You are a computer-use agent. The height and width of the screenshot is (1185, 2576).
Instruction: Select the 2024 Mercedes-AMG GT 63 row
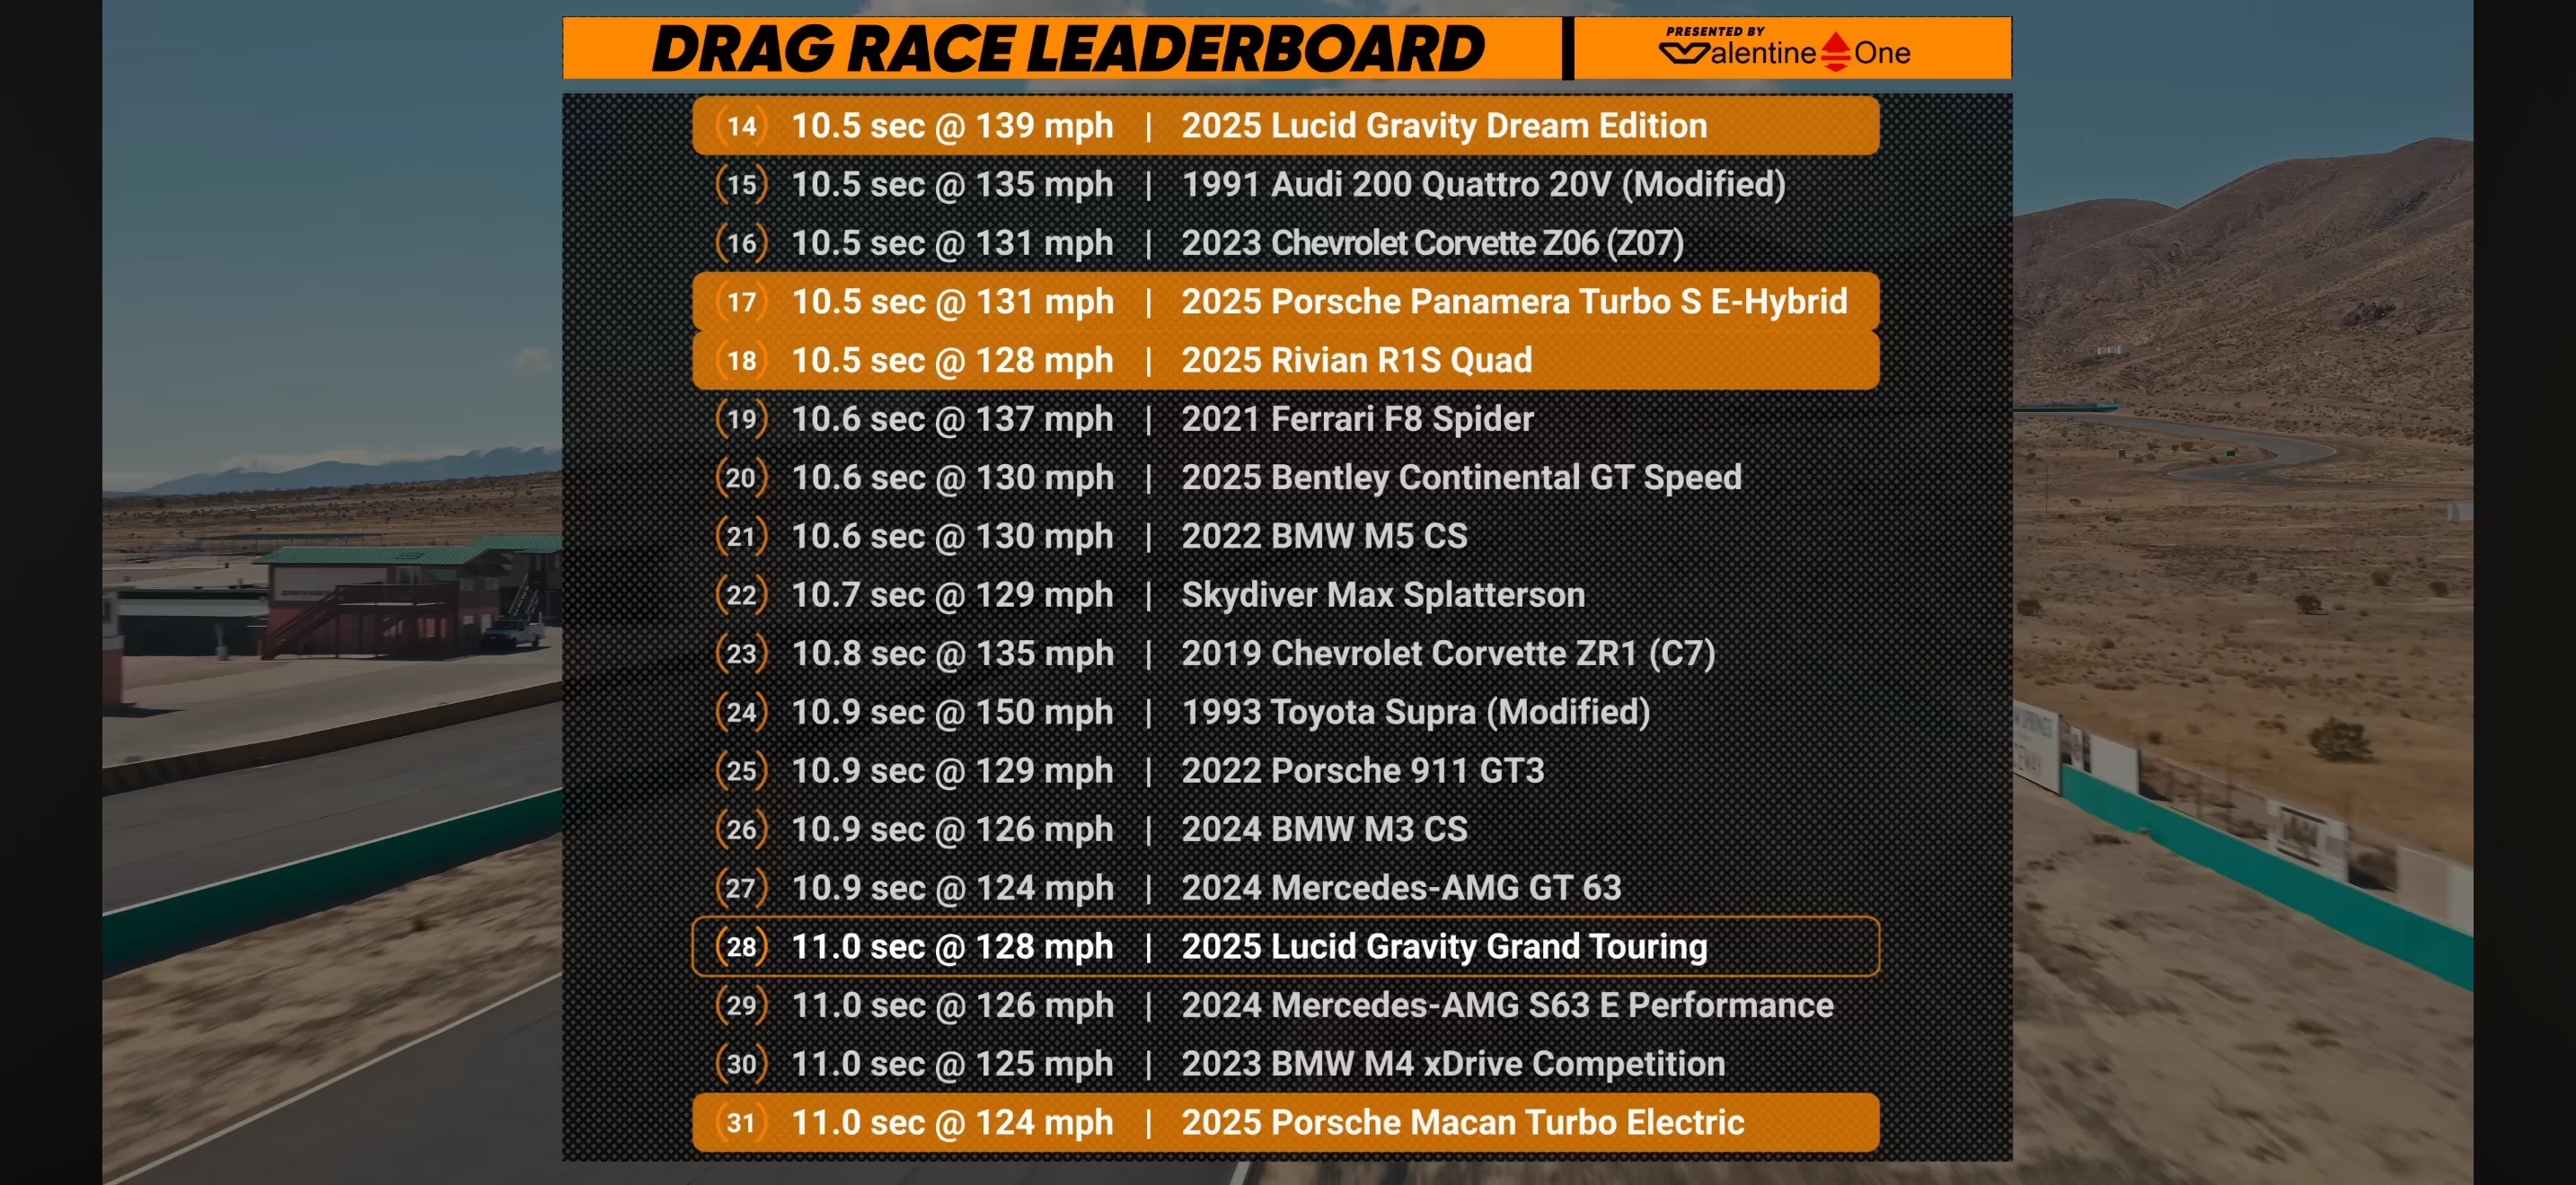1286,887
